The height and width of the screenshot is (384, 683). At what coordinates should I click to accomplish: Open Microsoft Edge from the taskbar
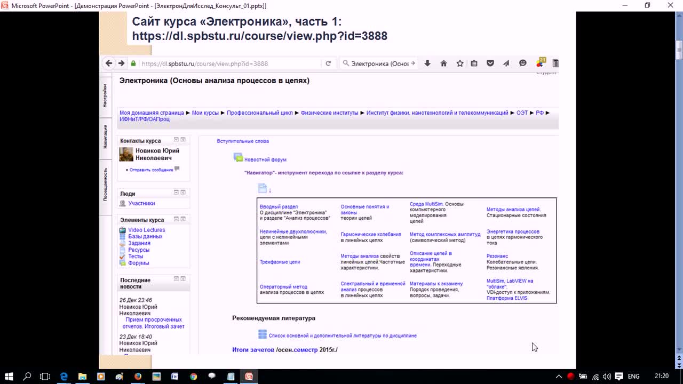(x=64, y=376)
